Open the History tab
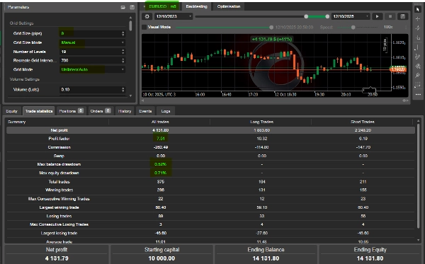Image resolution: width=425 pixels, height=264 pixels. pos(125,111)
